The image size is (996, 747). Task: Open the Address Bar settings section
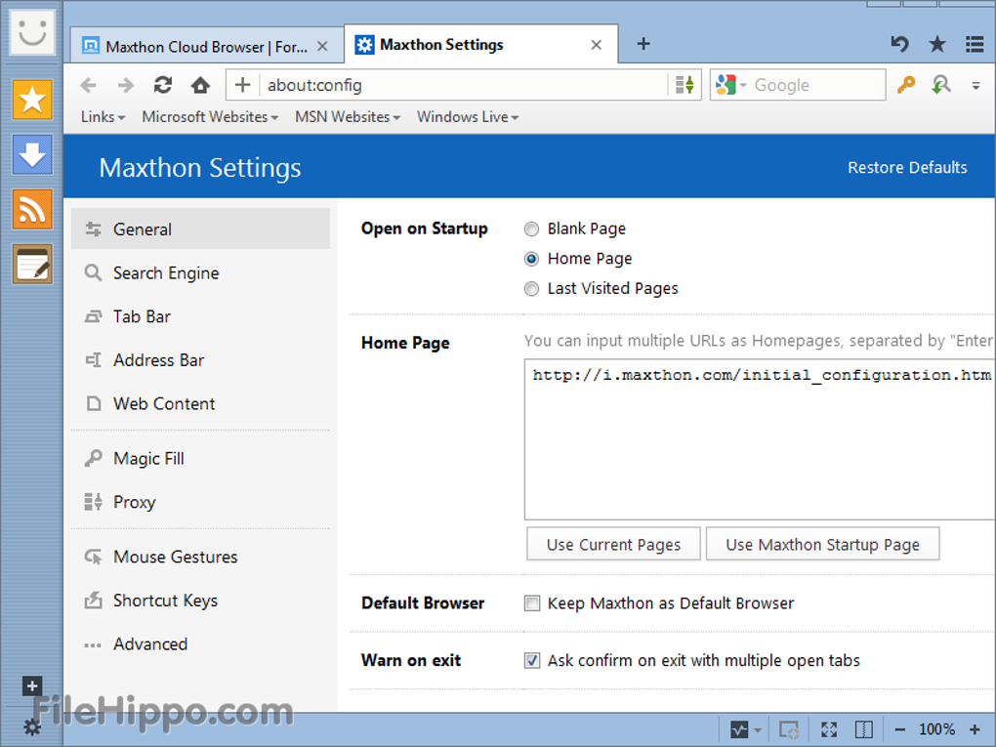(x=200, y=360)
